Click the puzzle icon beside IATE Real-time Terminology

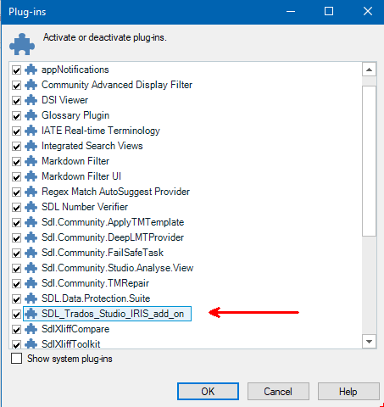tap(31, 131)
